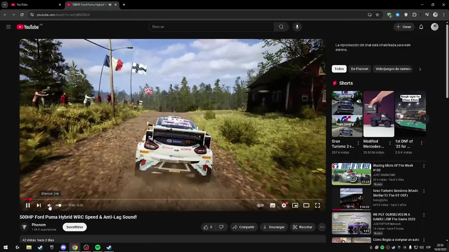The height and width of the screenshot is (252, 449).
Task: Open options for iRacing Idiots video
Action: click(x=424, y=166)
